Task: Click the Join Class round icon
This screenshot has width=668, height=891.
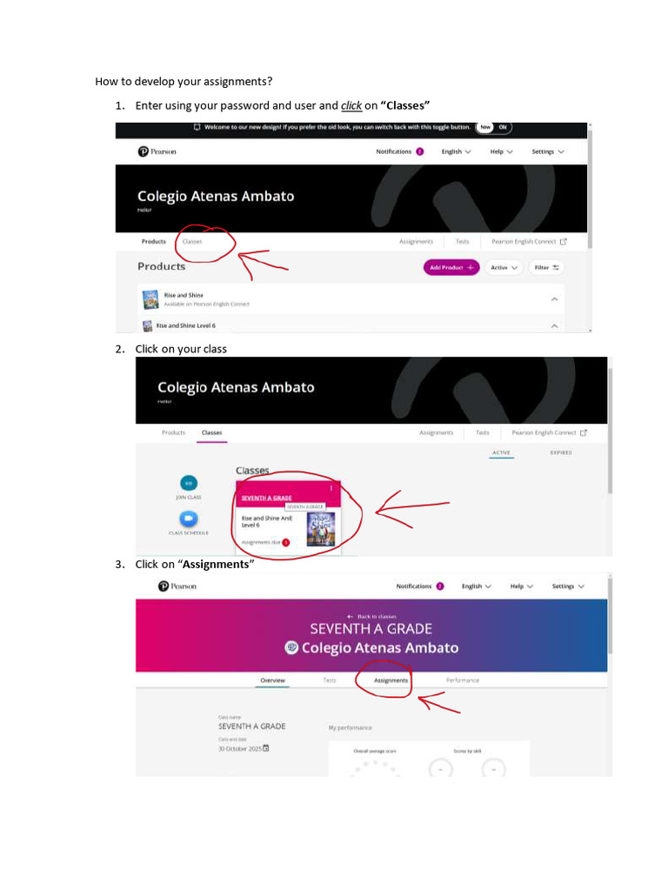Action: pos(189,483)
